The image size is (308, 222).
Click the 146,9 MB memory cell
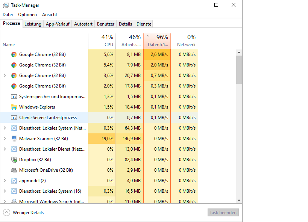point(130,139)
